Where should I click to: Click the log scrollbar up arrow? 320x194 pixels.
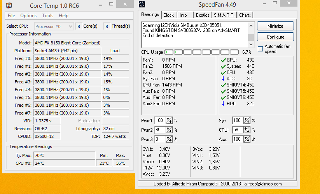(251, 26)
